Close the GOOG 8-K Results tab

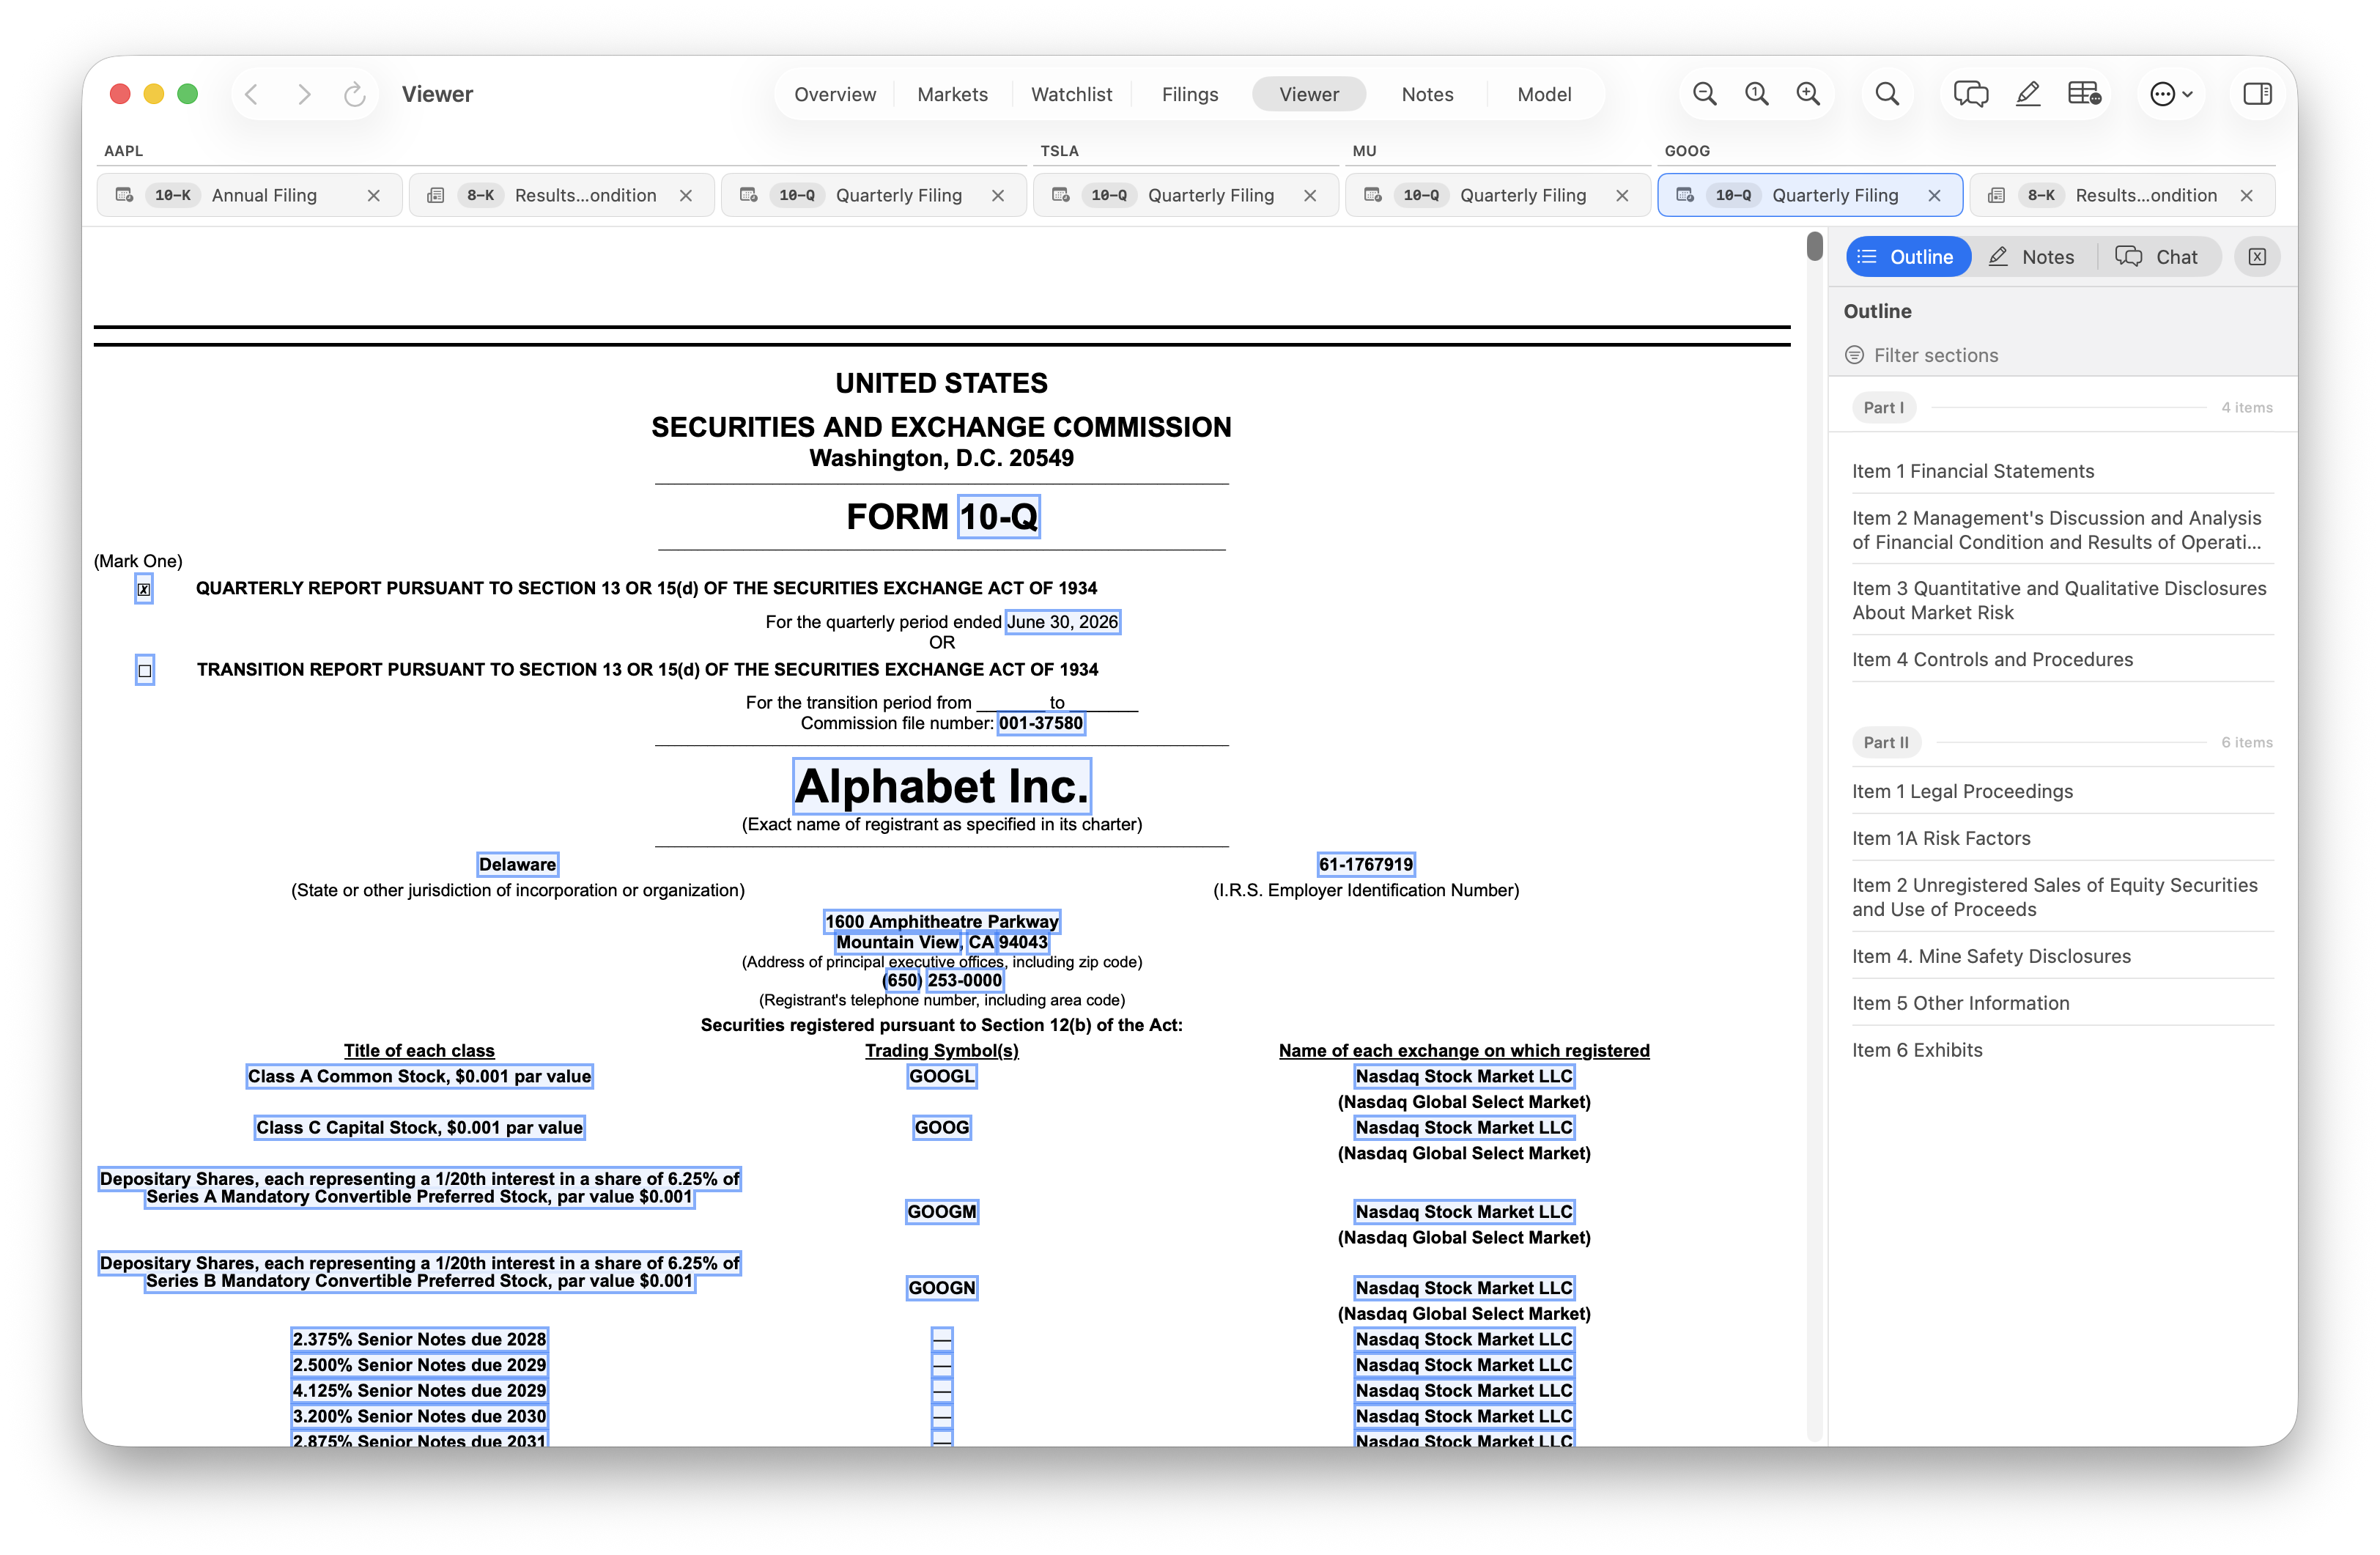pyautogui.click(x=2247, y=196)
